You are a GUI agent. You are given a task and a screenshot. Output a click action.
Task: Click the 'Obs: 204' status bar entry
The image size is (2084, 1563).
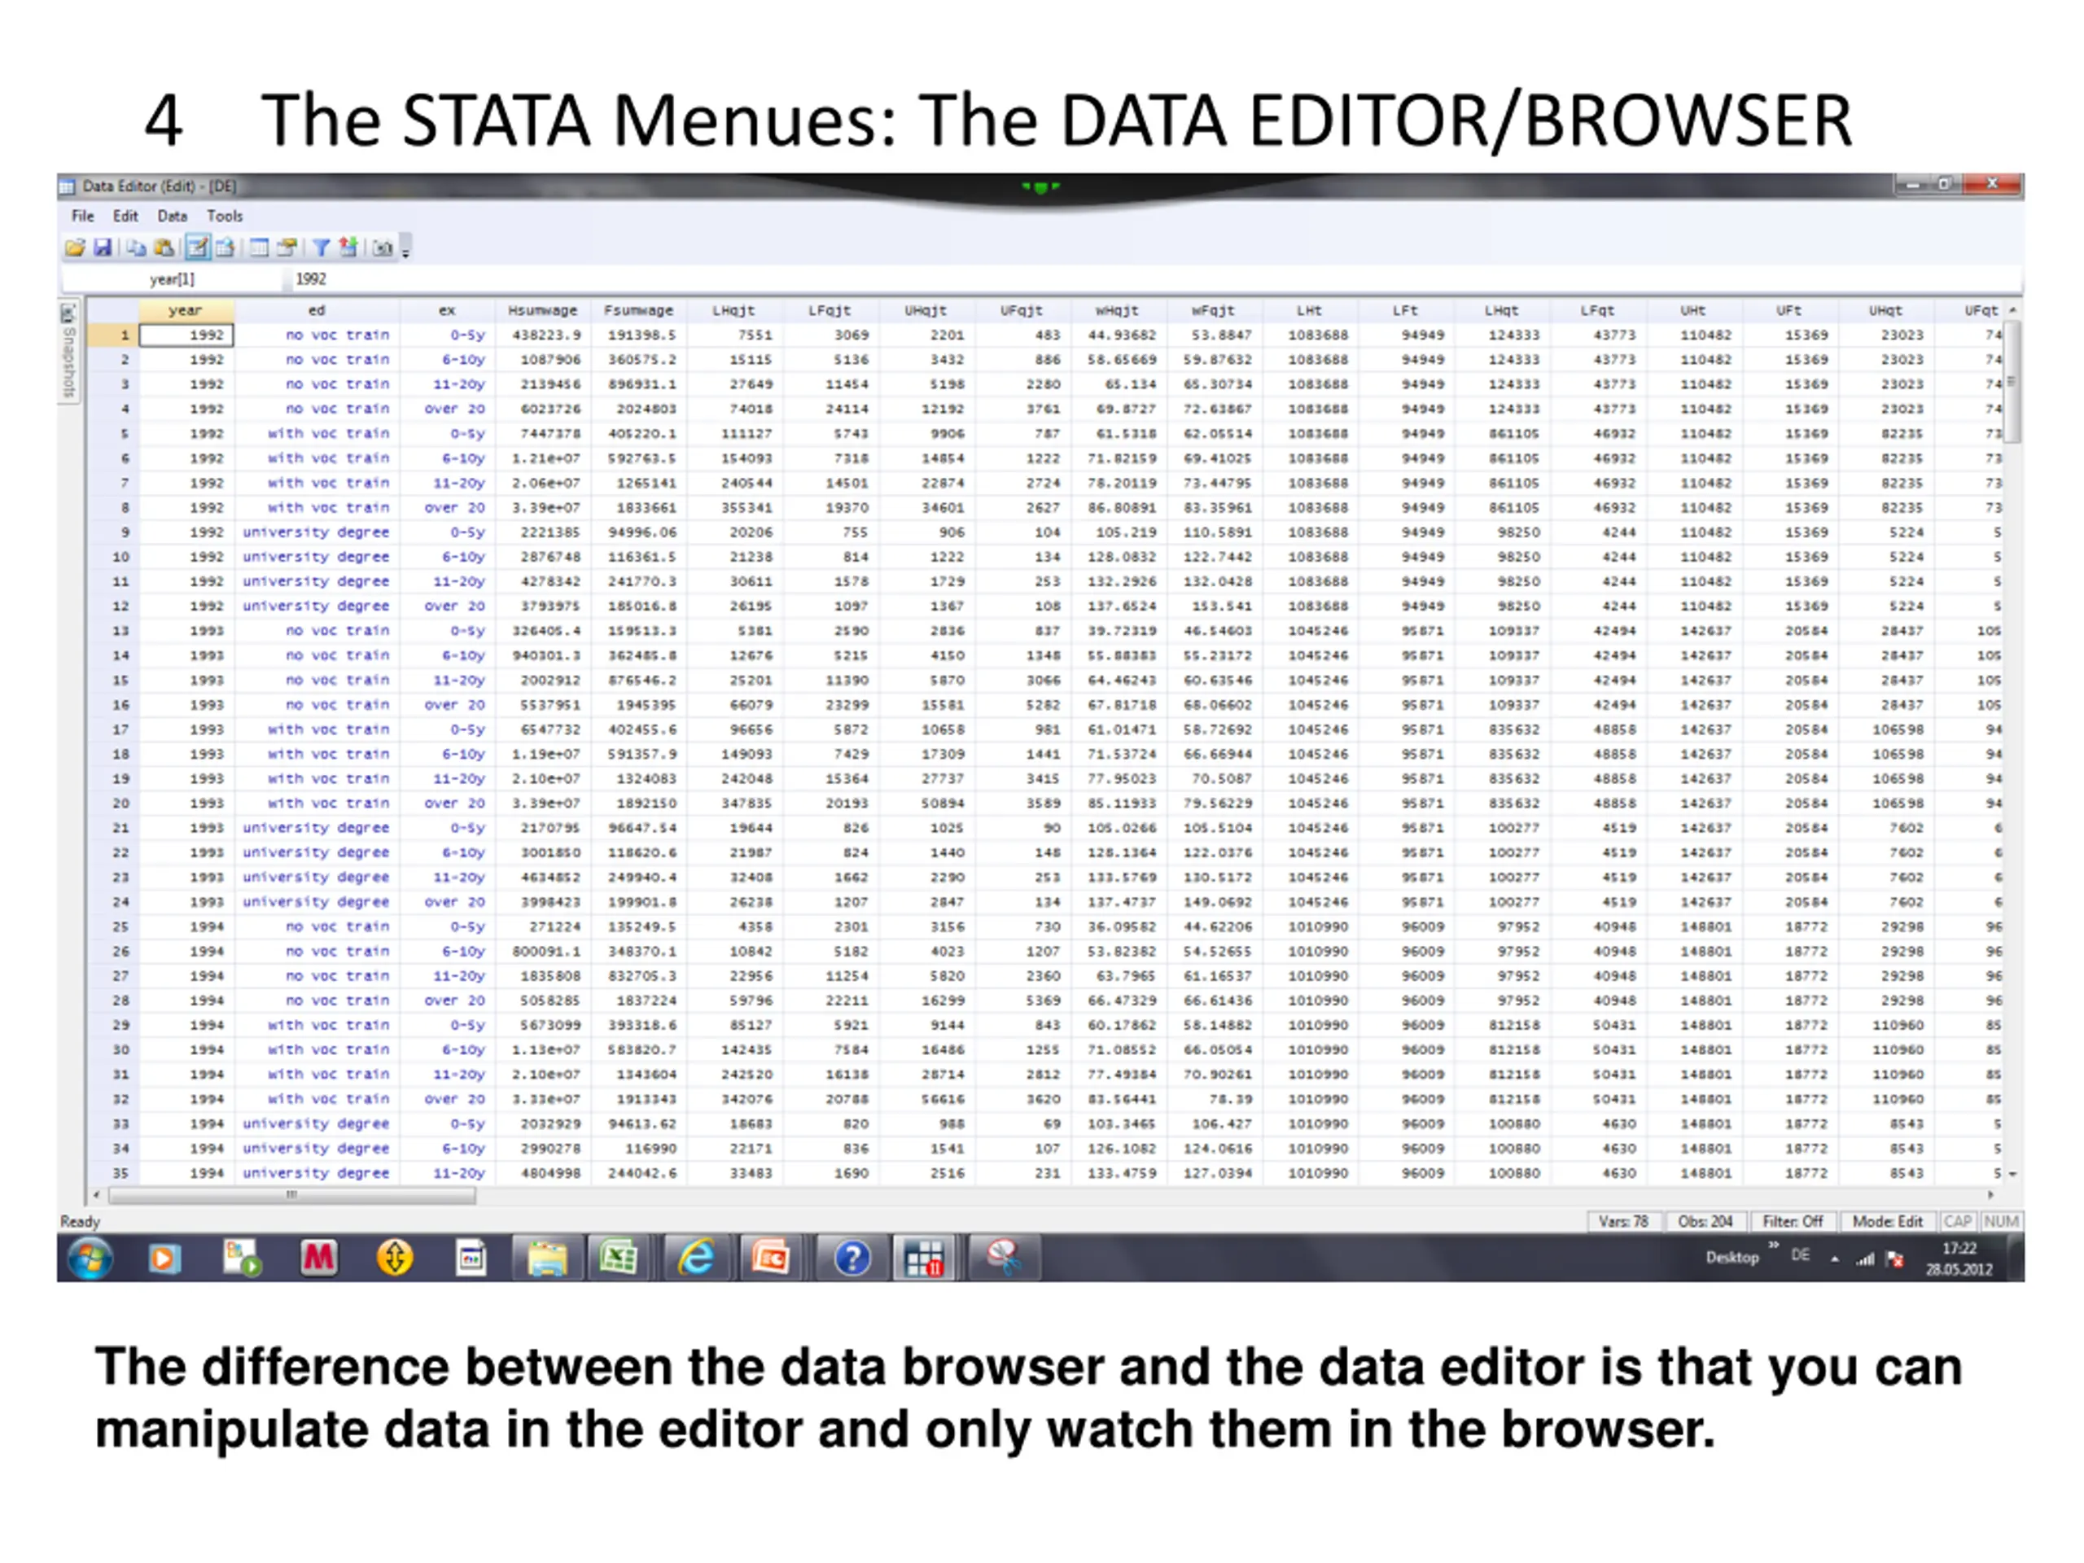1705,1222
